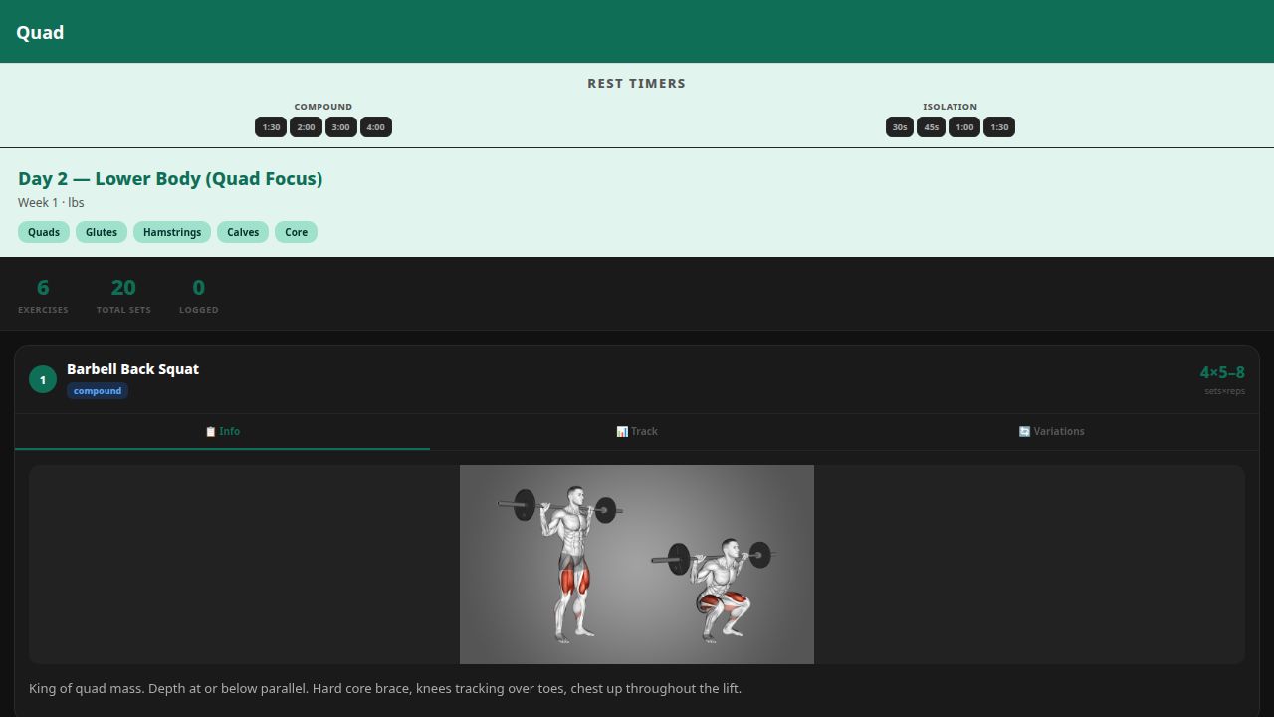Image resolution: width=1274 pixels, height=717 pixels.
Task: Start the 2:00 compound rest timer
Action: (306, 127)
